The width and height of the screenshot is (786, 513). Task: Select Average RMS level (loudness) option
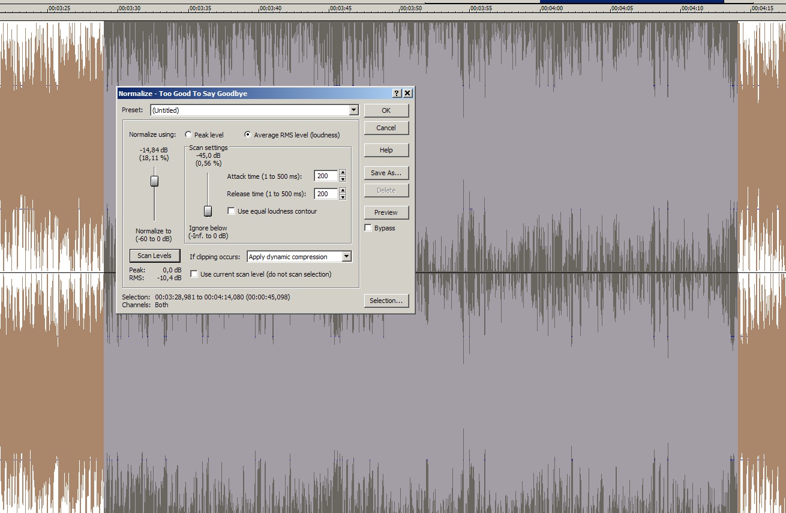248,134
